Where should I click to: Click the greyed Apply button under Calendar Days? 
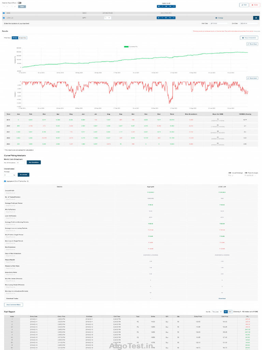pyautogui.click(x=22, y=6)
